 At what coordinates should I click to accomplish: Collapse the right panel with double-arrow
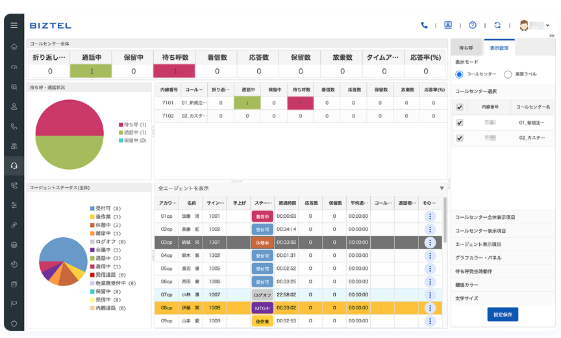(551, 35)
